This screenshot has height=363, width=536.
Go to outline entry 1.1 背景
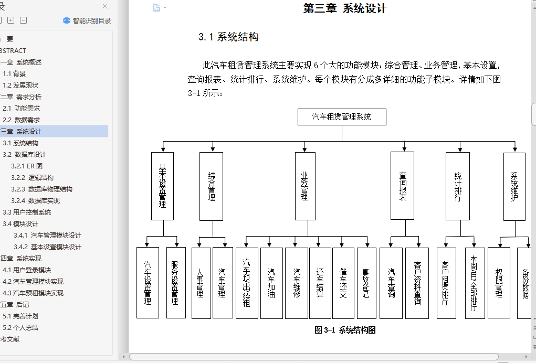(14, 74)
